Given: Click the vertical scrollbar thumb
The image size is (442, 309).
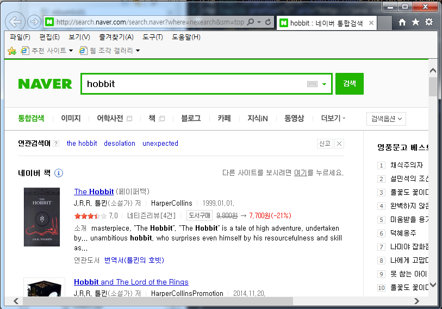Looking at the screenshot, I should click(433, 86).
